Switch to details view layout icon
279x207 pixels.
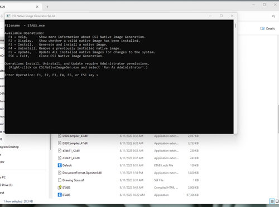272,201
